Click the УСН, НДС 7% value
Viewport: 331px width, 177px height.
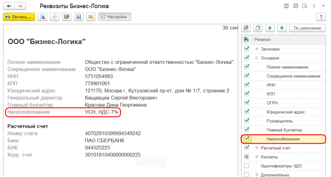coord(101,112)
